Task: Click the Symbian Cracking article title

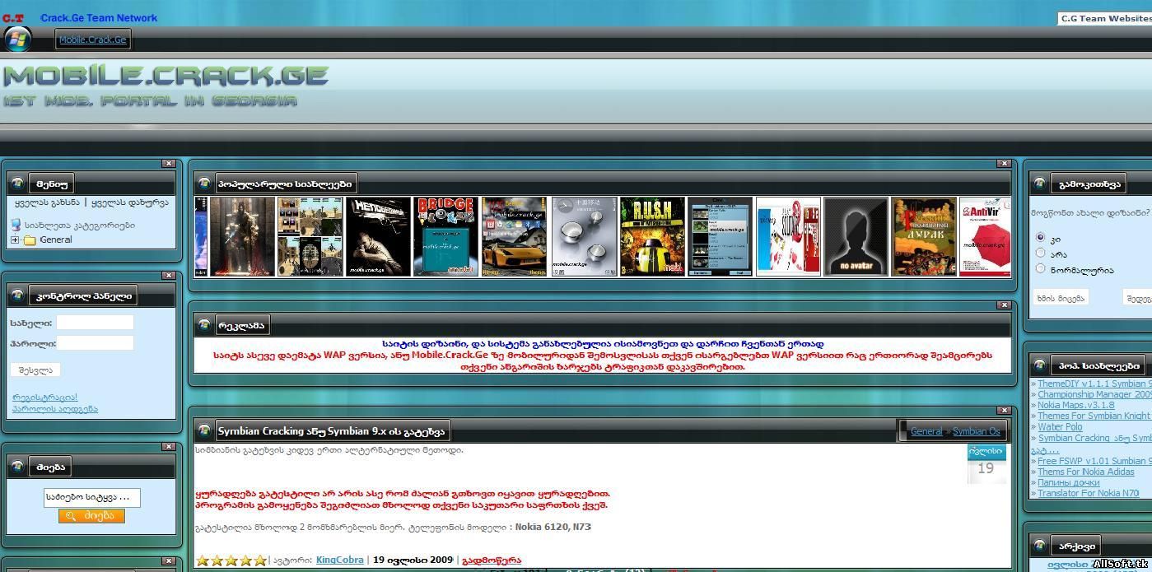Action: [331, 431]
